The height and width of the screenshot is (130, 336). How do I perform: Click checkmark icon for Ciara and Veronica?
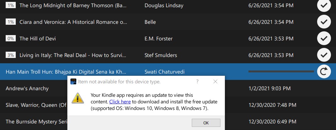[324, 22]
